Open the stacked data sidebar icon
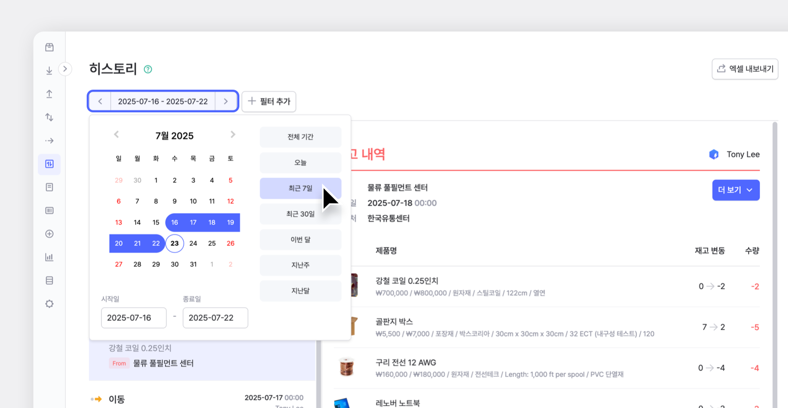The width and height of the screenshot is (788, 408). pyautogui.click(x=49, y=280)
